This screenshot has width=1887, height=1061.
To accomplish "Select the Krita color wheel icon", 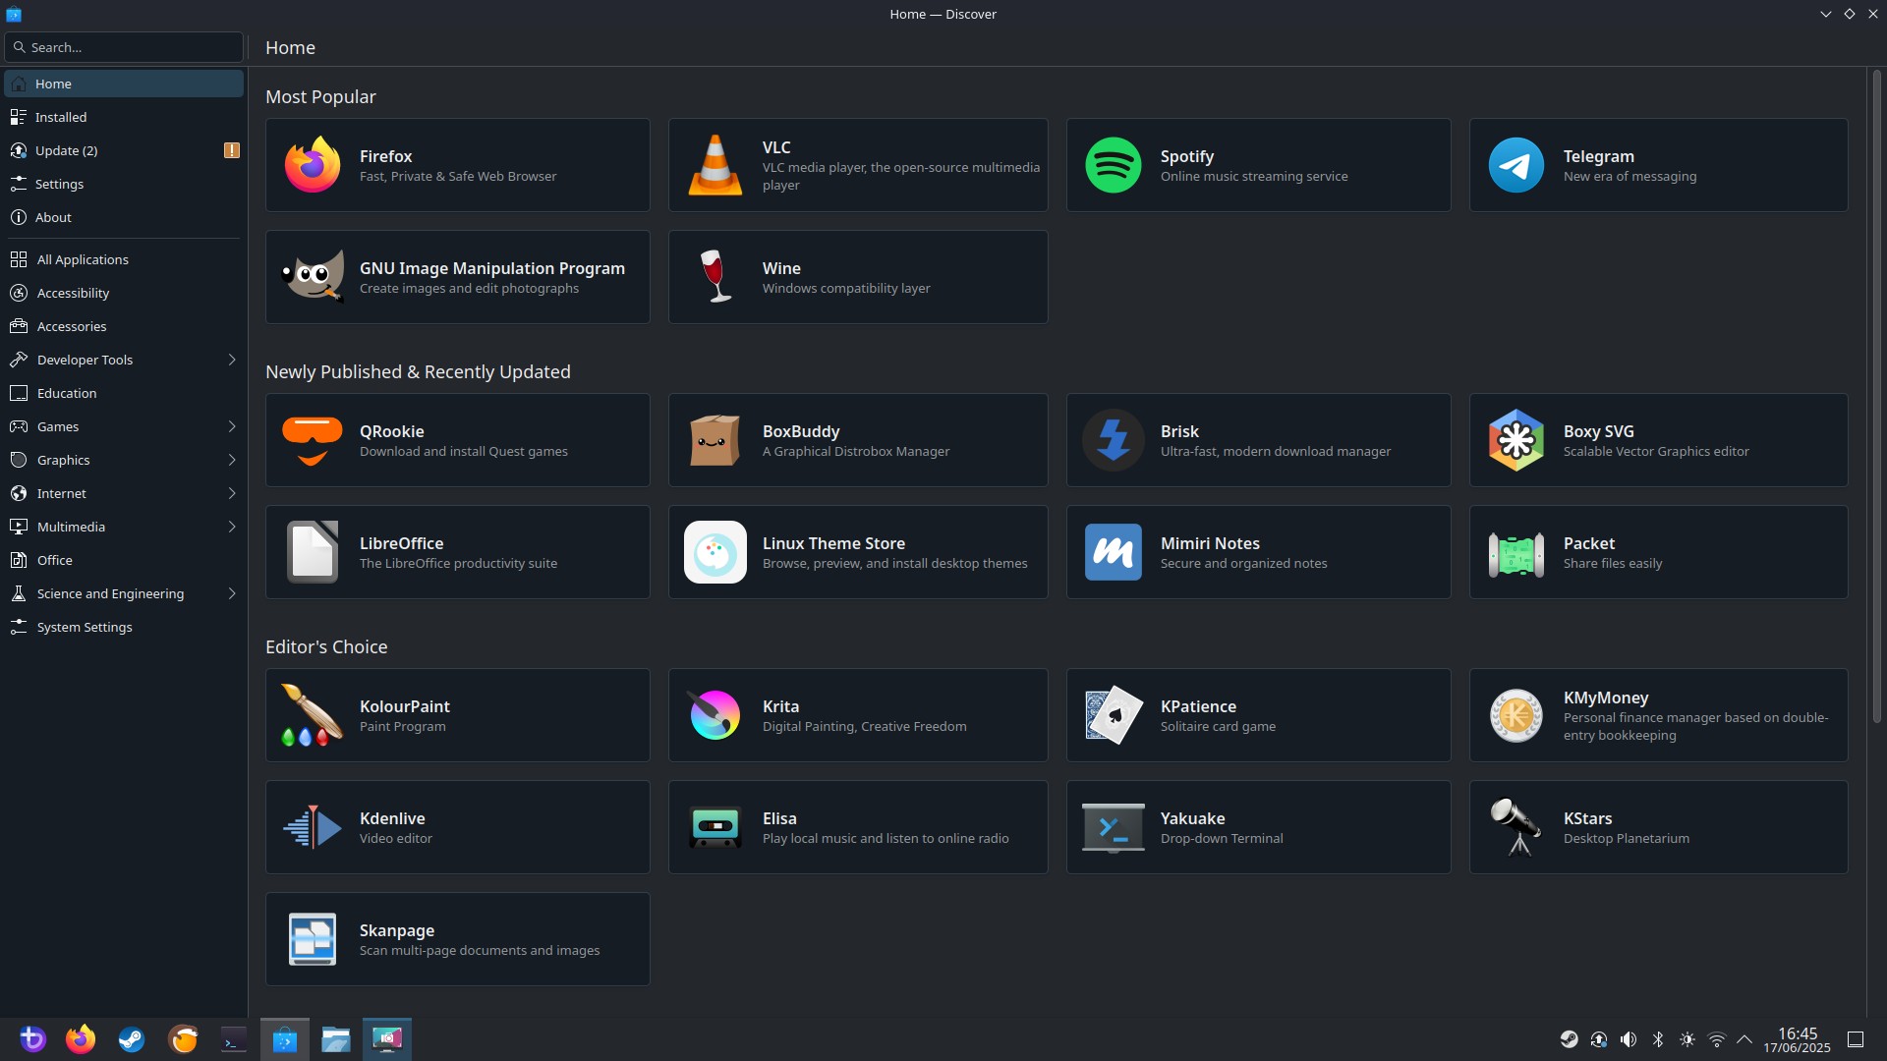I will [715, 715].
